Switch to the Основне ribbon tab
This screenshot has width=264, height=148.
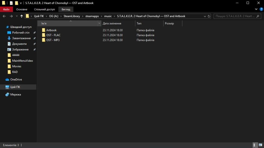coord(22,10)
